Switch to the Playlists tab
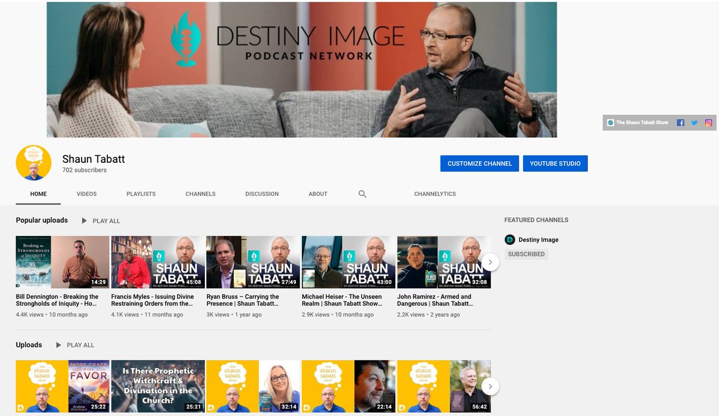The image size is (719, 416). coord(141,194)
